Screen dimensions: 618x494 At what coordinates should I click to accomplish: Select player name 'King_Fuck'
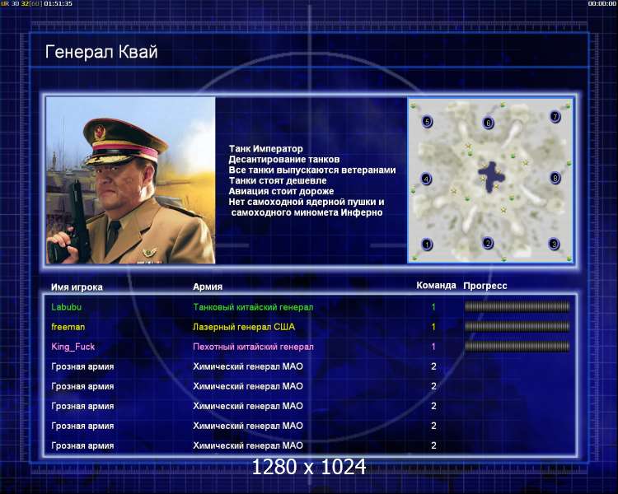[73, 347]
